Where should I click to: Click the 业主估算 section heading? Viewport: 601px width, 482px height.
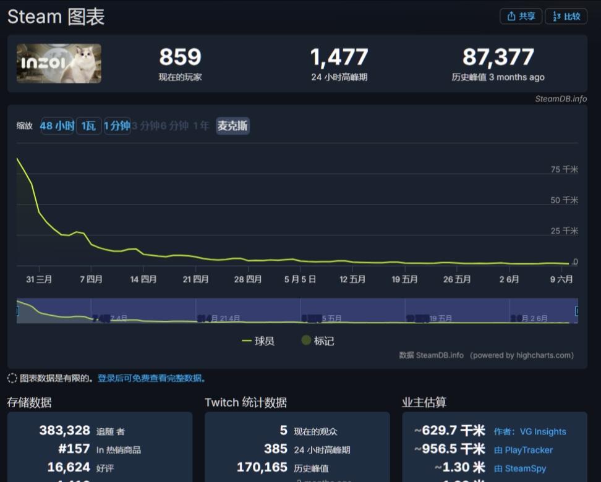pyautogui.click(x=424, y=402)
